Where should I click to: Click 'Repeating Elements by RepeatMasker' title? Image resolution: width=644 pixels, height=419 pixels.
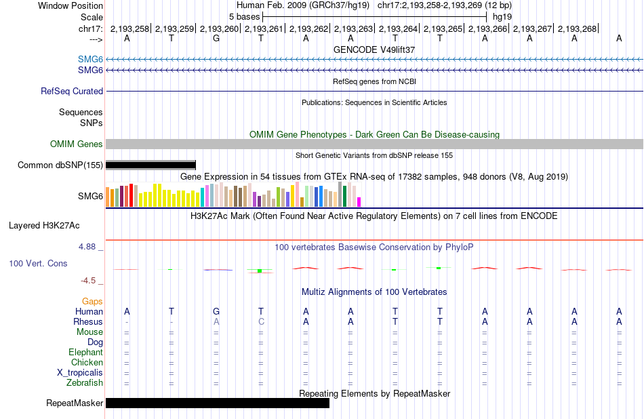374,393
